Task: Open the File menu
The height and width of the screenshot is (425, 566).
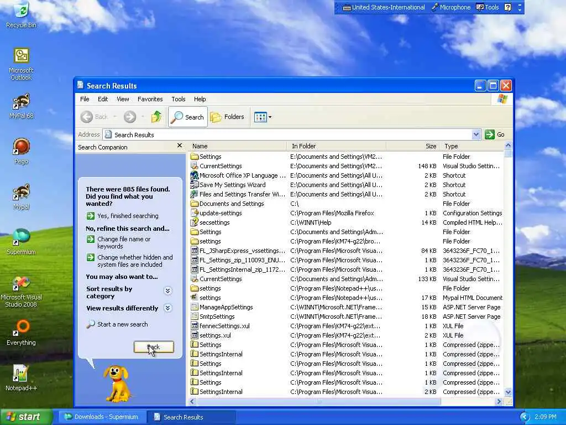Action: [x=85, y=99]
